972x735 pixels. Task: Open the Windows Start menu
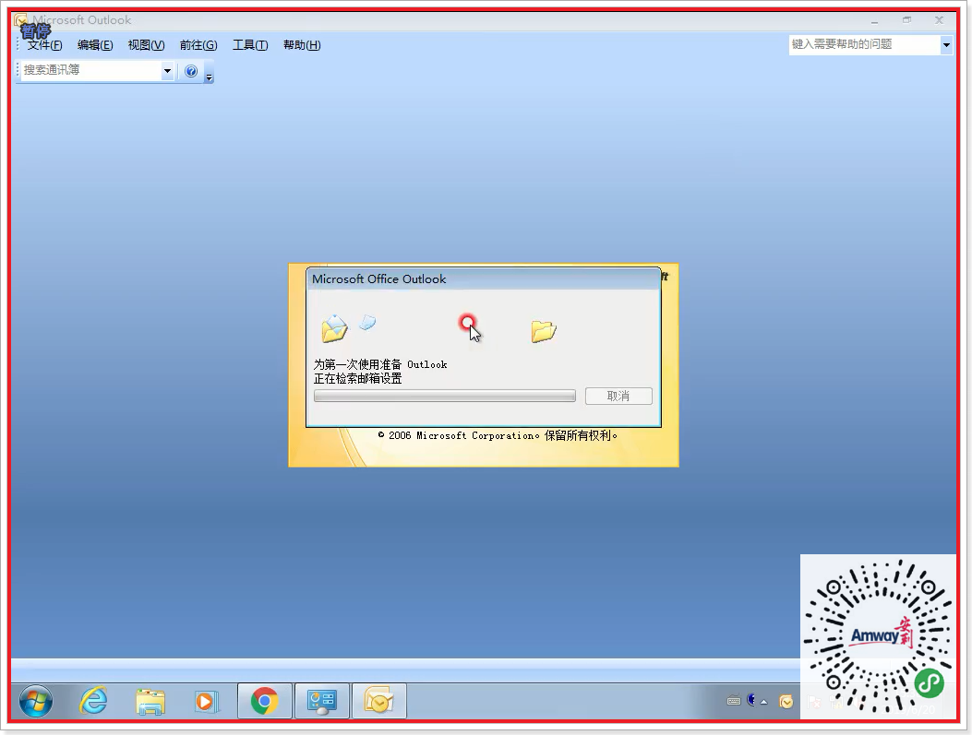pyautogui.click(x=36, y=702)
